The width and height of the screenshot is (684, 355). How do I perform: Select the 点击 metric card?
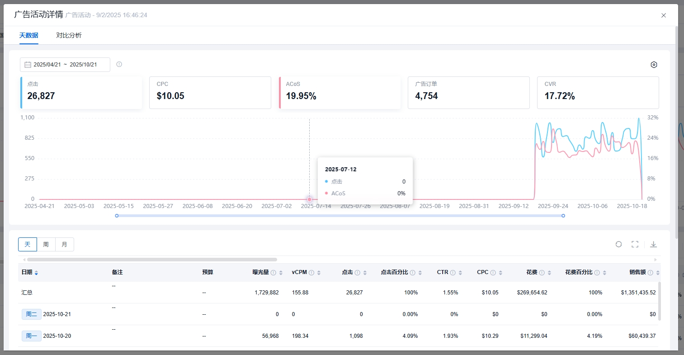click(x=81, y=93)
